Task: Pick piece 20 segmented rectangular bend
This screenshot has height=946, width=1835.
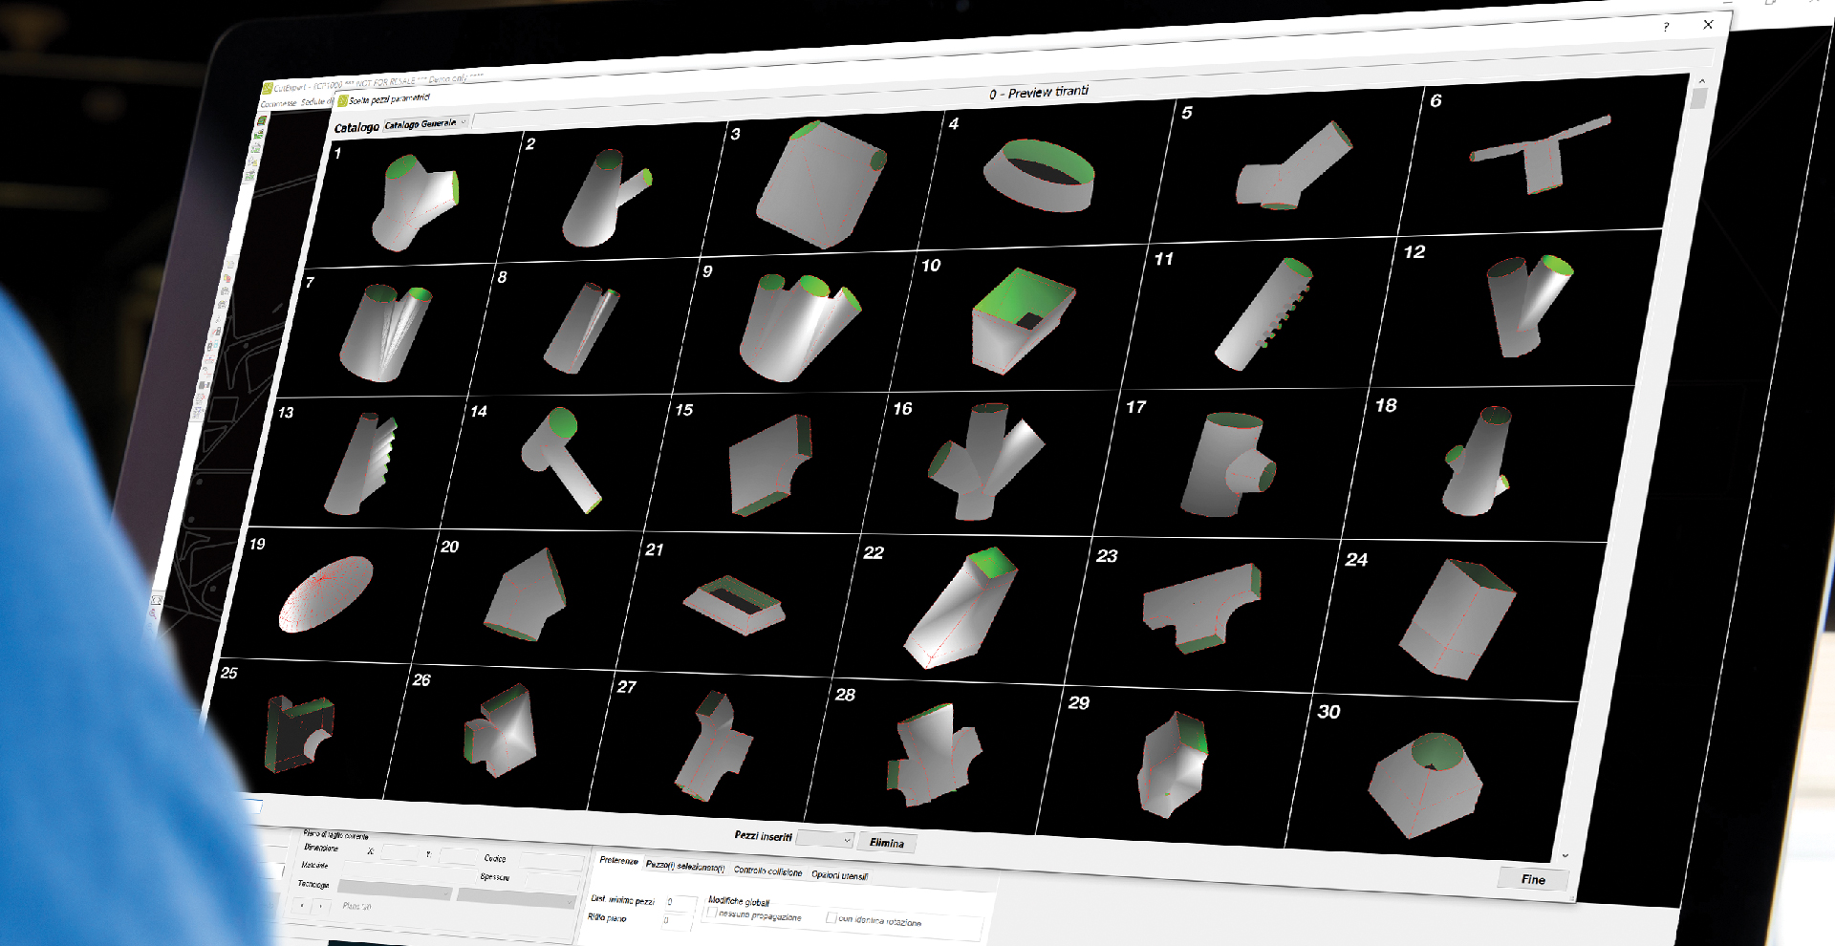Action: tap(525, 594)
